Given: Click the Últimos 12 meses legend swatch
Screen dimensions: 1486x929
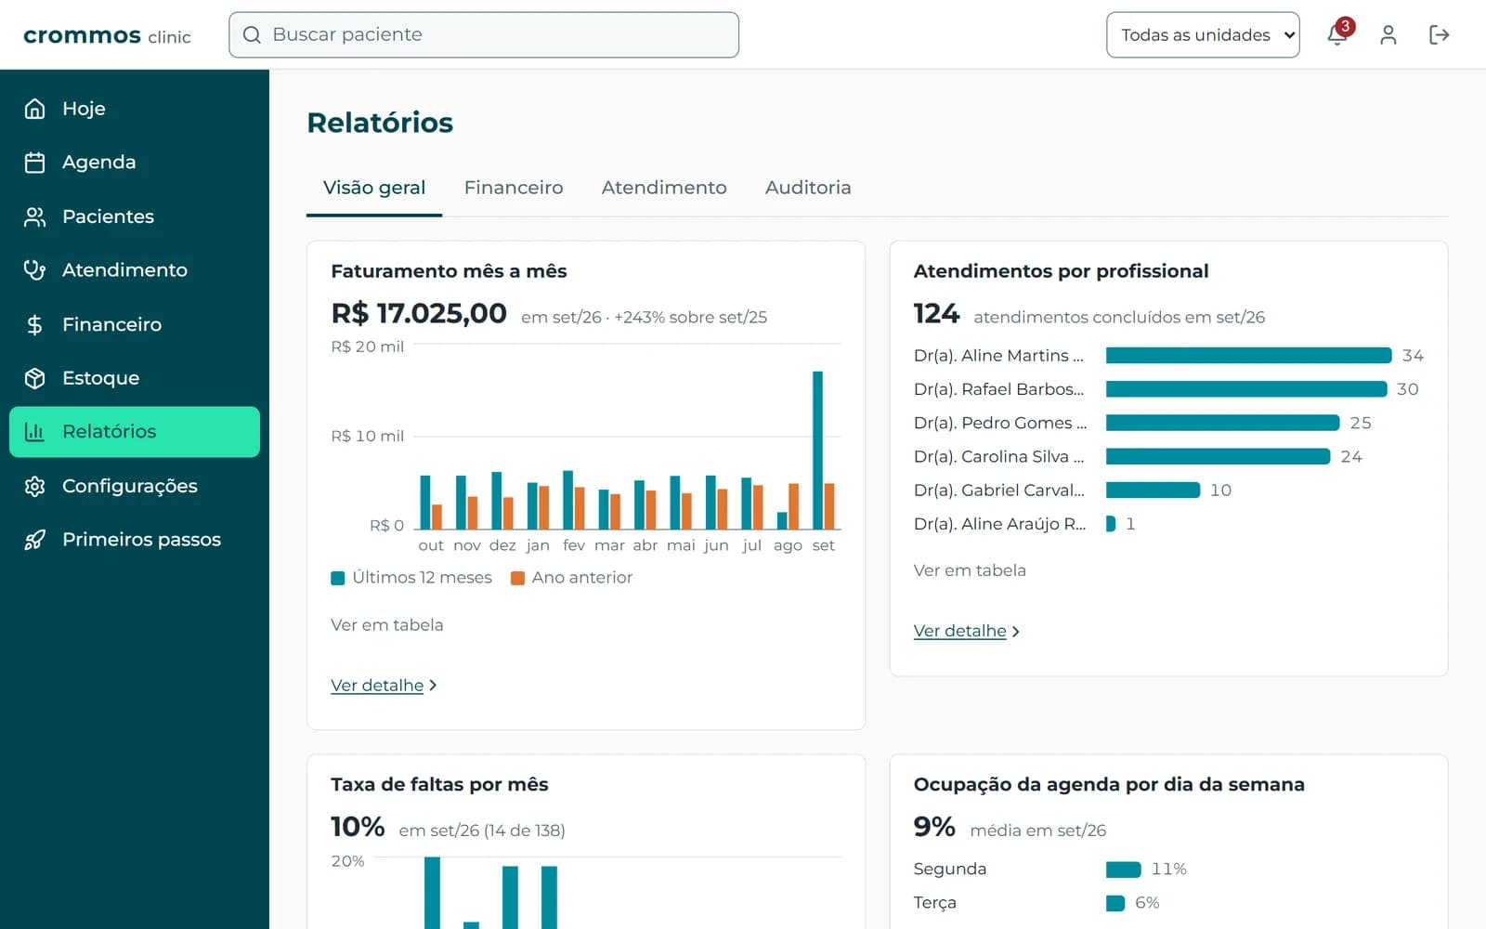Looking at the screenshot, I should pos(338,578).
